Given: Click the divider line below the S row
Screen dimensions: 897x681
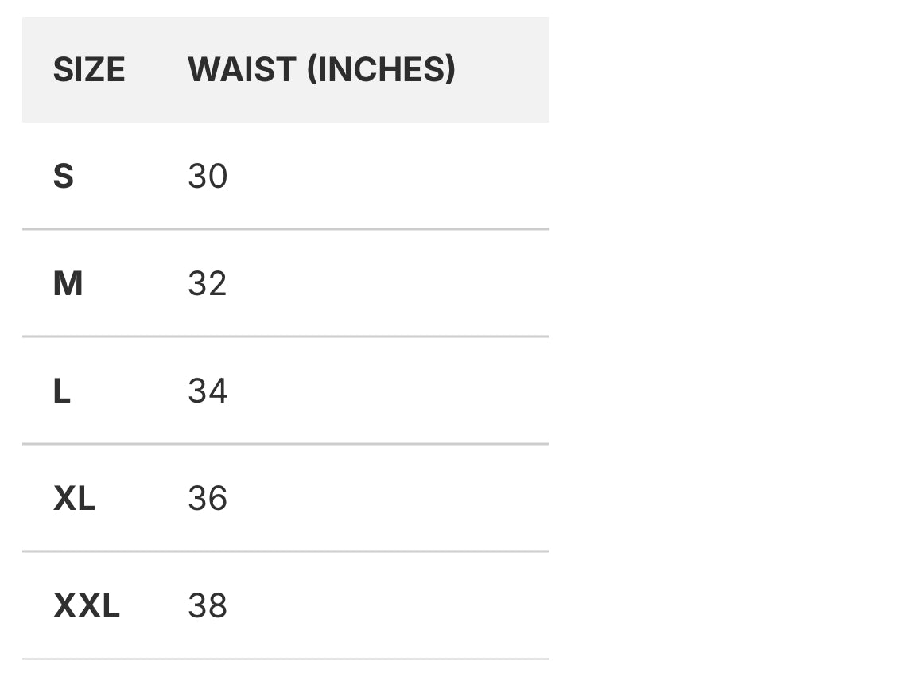Looking at the screenshot, I should pyautogui.click(x=285, y=229).
